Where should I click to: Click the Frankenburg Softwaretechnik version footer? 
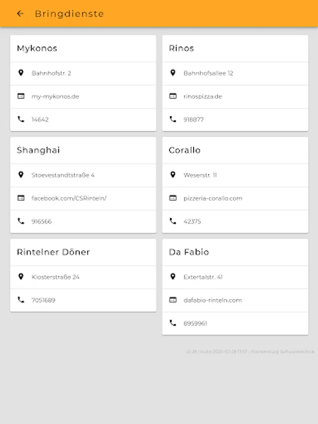pos(250,351)
